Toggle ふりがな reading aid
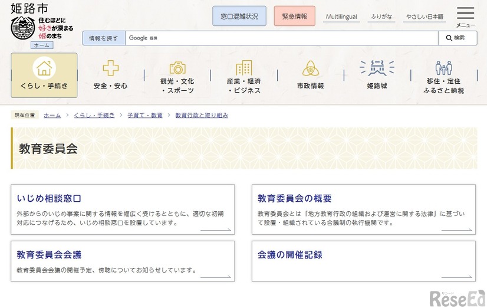The image size is (487, 308). point(381,17)
